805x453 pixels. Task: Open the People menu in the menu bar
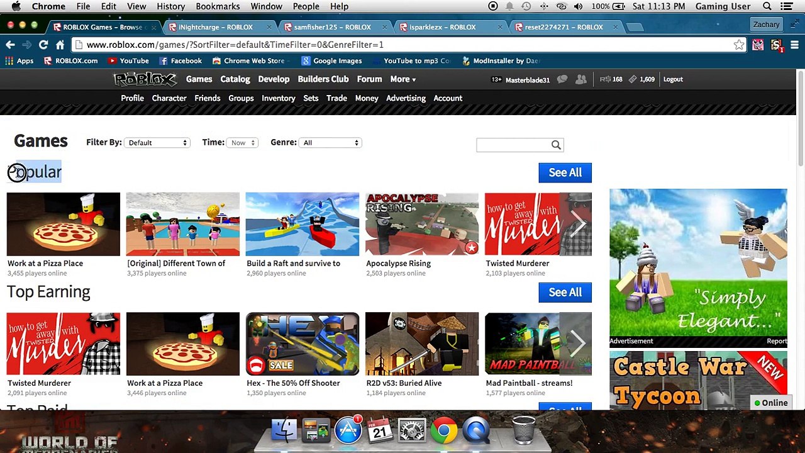(x=306, y=6)
